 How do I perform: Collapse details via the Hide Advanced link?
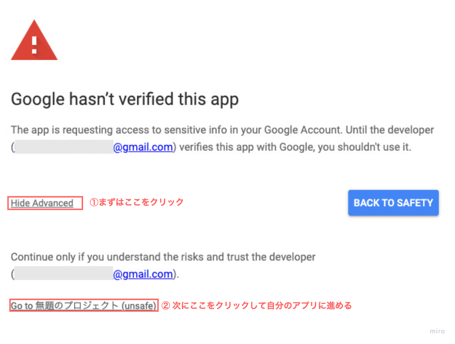[42, 203]
